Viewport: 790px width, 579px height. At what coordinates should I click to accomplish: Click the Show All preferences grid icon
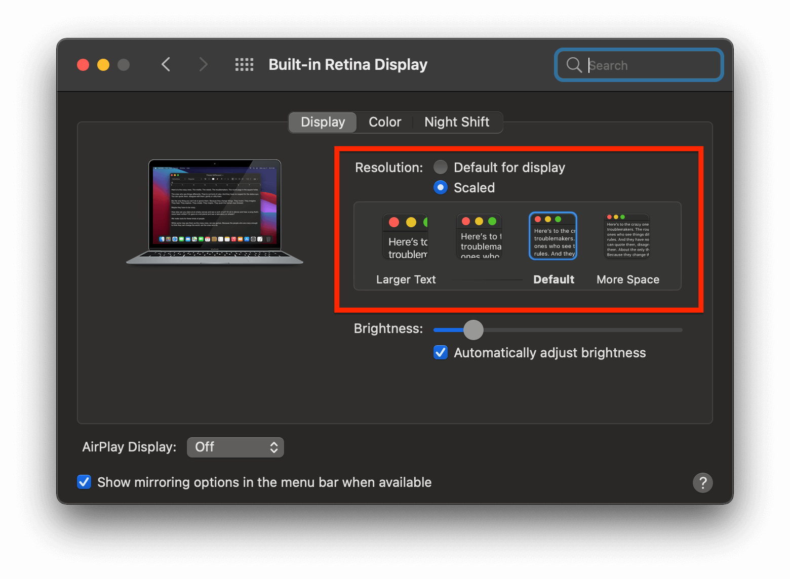pos(244,64)
